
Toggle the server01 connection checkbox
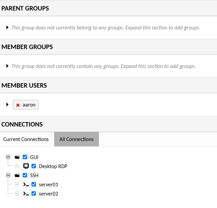click(34, 185)
